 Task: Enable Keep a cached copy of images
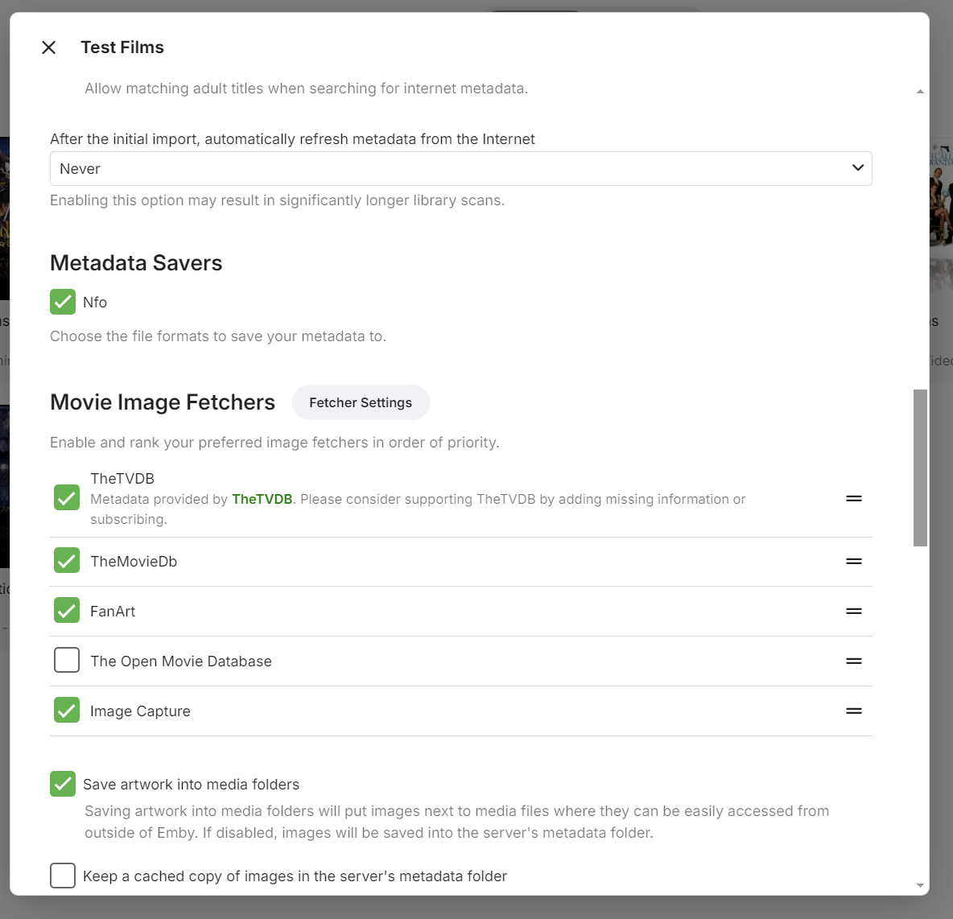point(63,876)
